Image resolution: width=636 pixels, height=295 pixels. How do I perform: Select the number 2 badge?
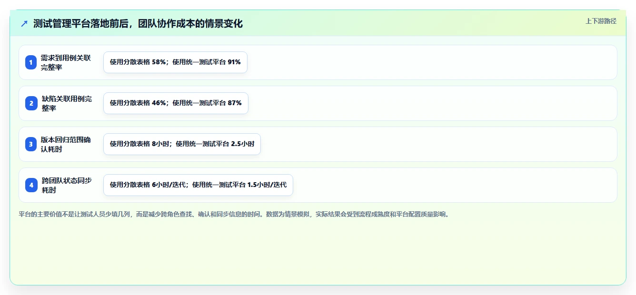(x=31, y=103)
